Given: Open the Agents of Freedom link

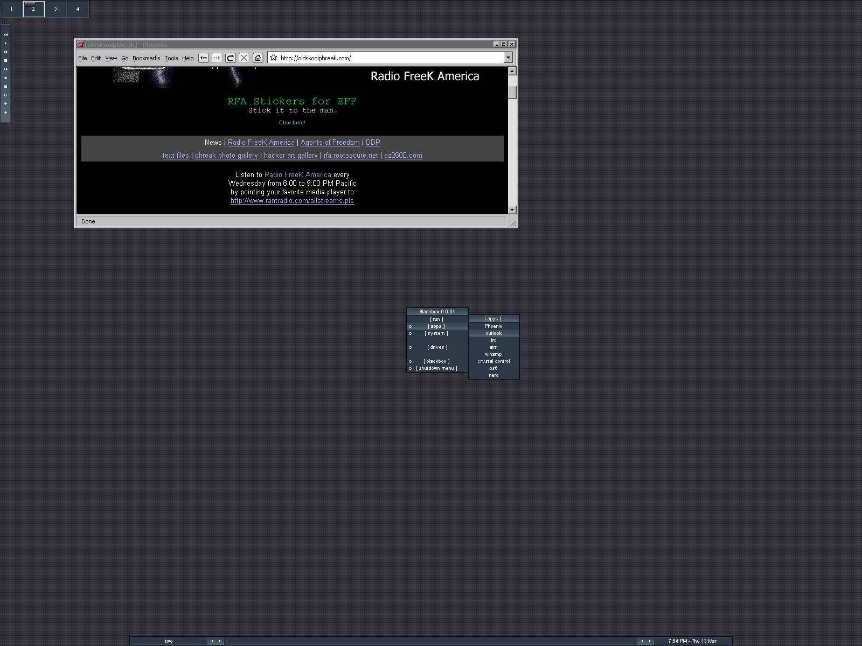Looking at the screenshot, I should (330, 142).
